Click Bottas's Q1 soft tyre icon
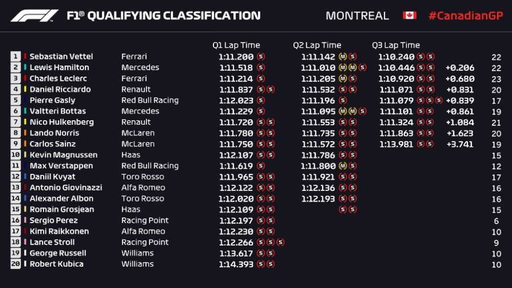This screenshot has height=288, width=512. (261, 111)
